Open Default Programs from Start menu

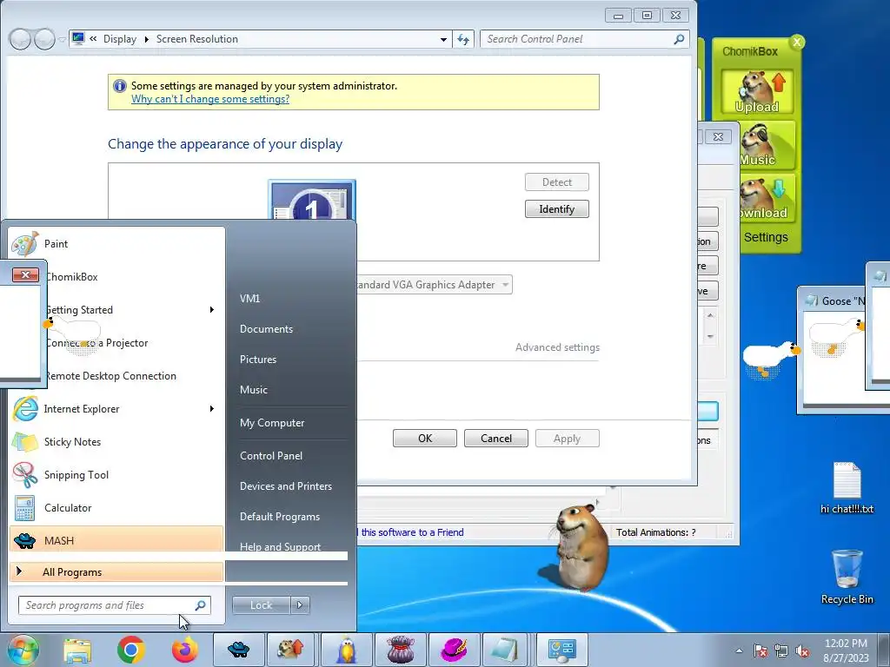tap(279, 517)
